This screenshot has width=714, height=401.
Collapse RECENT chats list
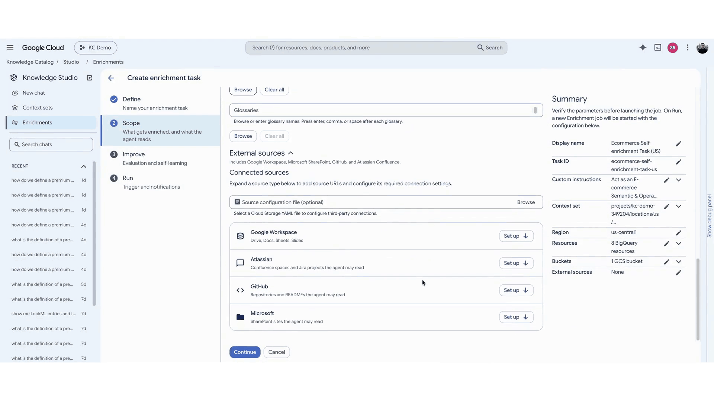click(x=84, y=166)
